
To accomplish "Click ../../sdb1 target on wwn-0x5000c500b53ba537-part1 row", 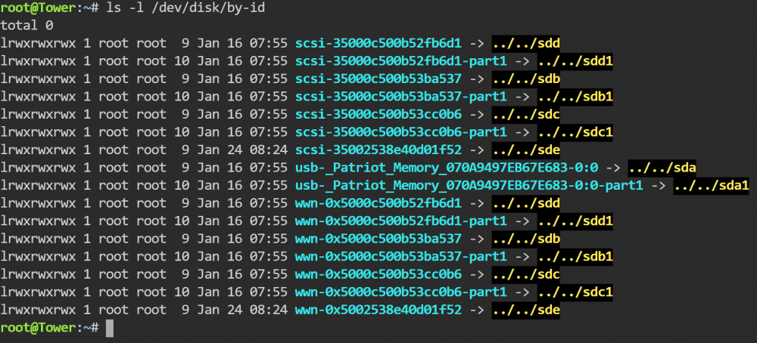I will coord(575,257).
